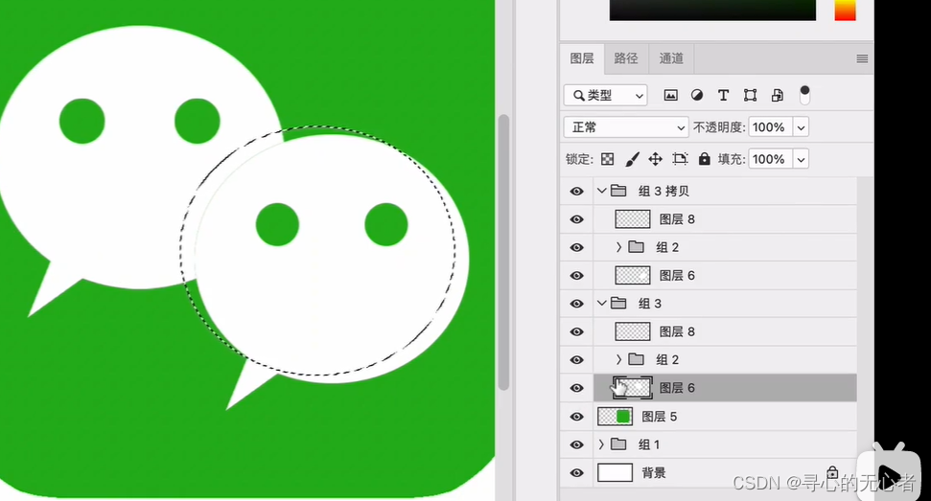
Task: Hide 组 2 inside 组 3
Action: coord(576,360)
